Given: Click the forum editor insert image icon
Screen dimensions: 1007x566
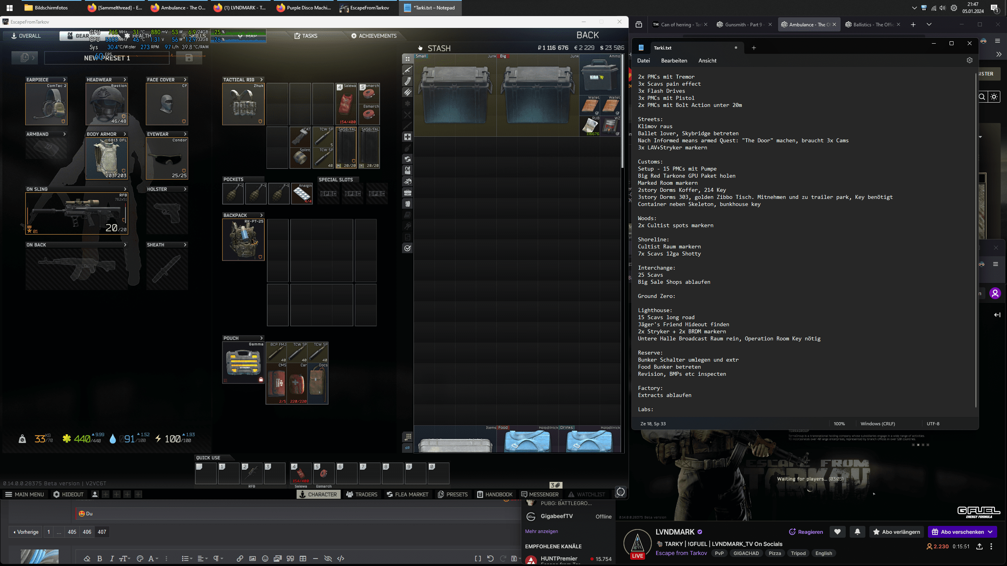Looking at the screenshot, I should 253,558.
